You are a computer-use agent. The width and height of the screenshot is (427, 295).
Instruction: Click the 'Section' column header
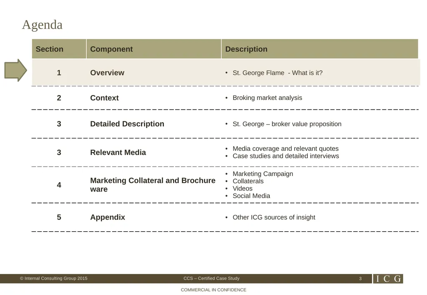point(59,49)
